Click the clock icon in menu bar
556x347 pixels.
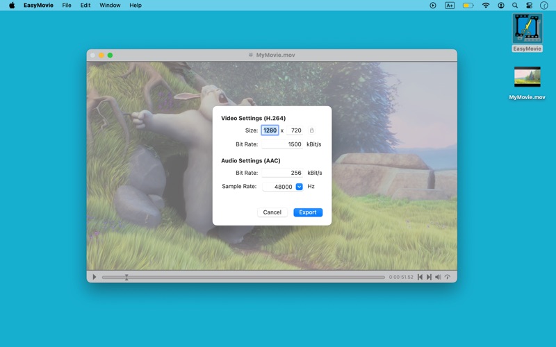pos(543,6)
